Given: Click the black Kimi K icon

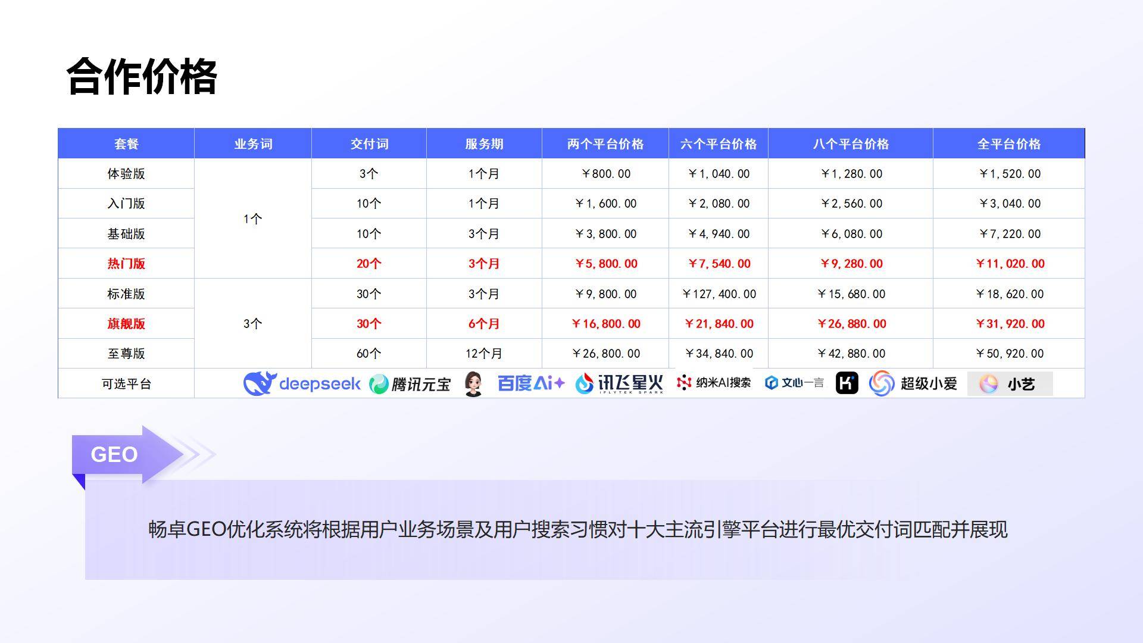Looking at the screenshot, I should click(847, 383).
